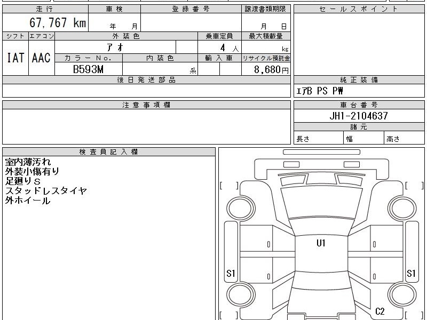Click the chassis number JH1-2104637
The height and width of the screenshot is (320, 427).
click(359, 116)
